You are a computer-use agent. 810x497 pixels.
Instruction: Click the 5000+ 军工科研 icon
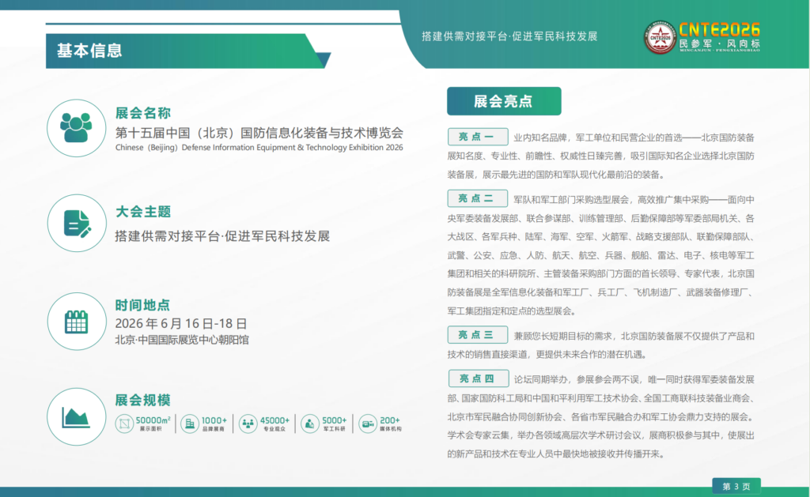pyautogui.click(x=309, y=424)
